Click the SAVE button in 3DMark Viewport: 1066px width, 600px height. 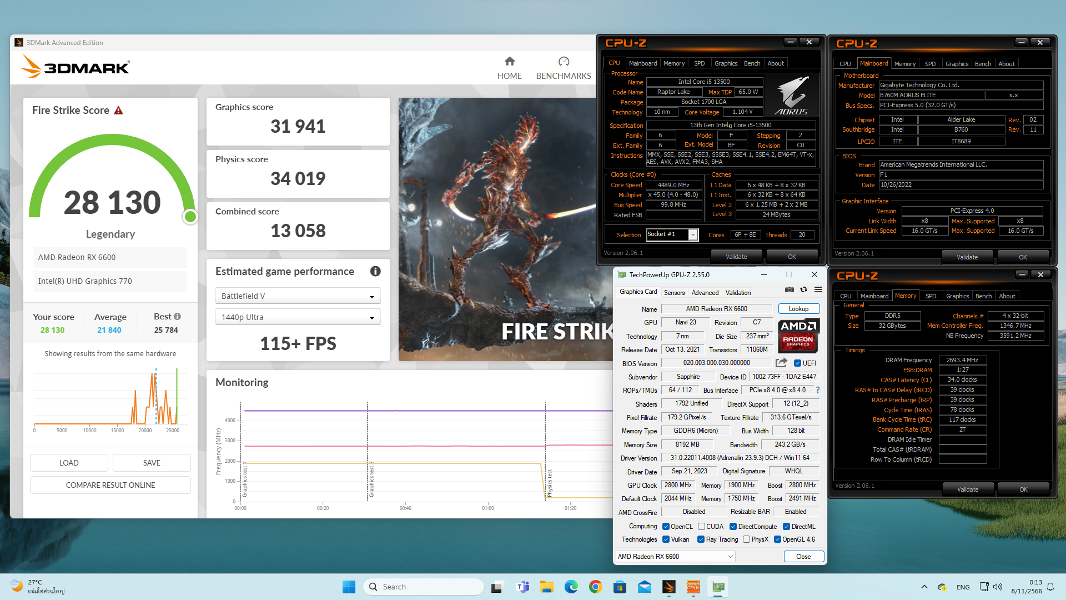click(152, 463)
